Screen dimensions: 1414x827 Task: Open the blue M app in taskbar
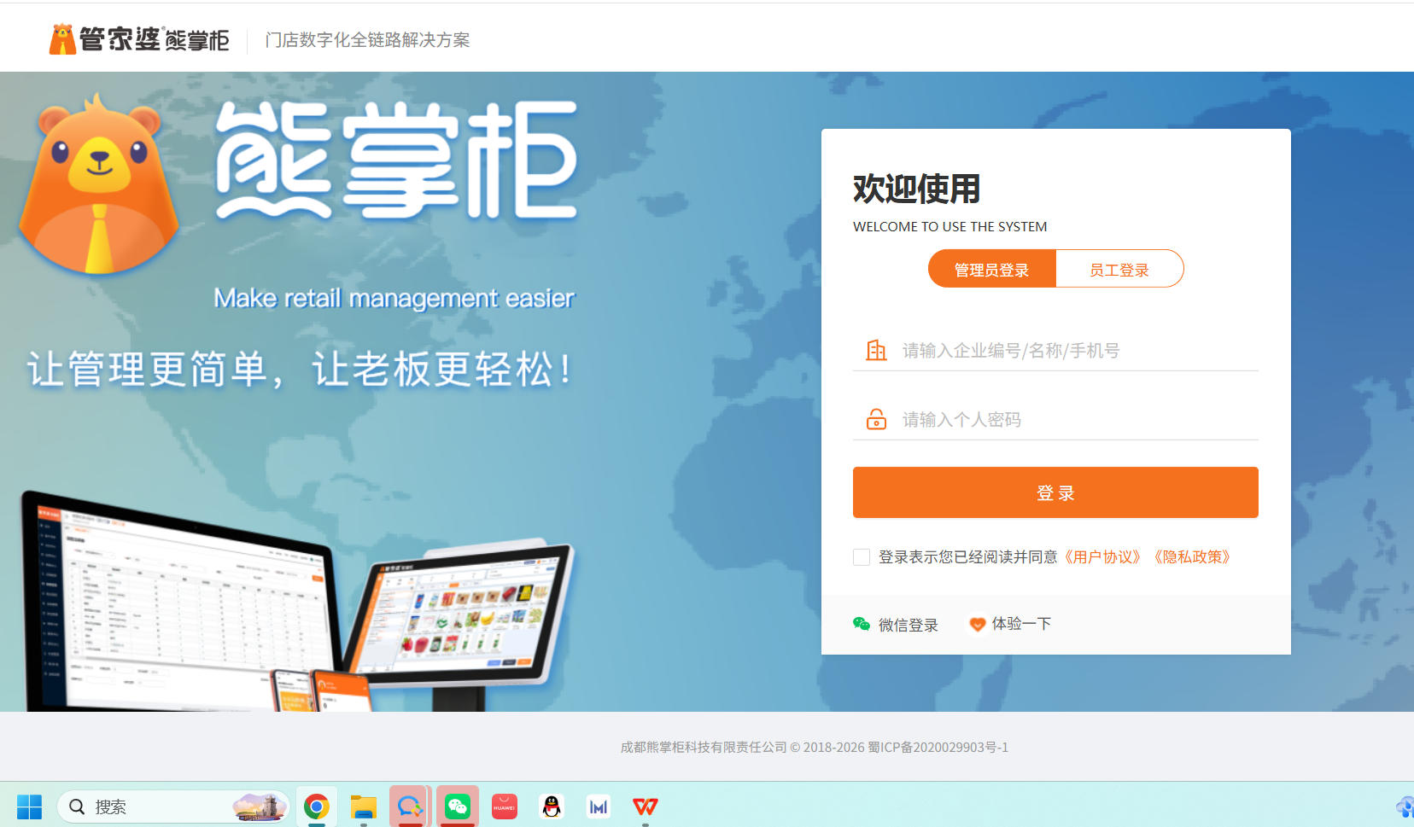(x=599, y=807)
